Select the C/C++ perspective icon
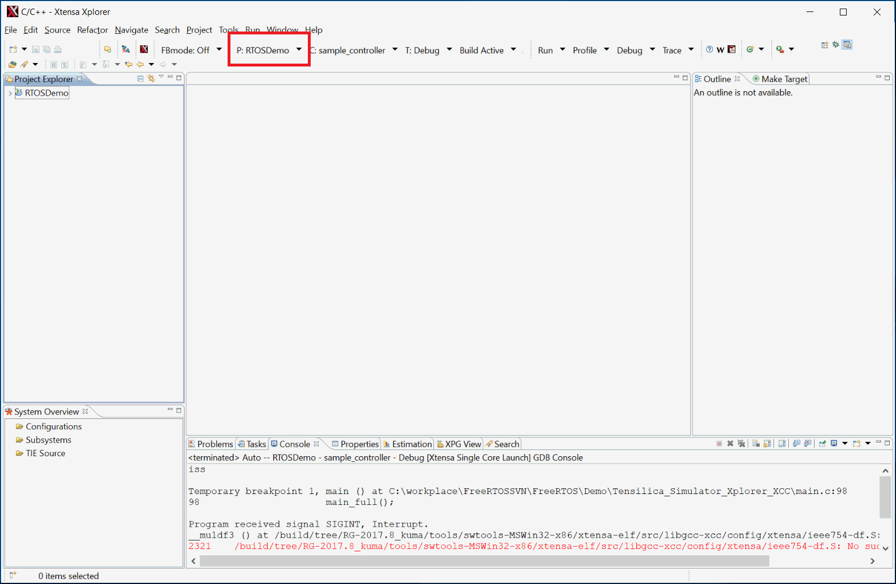Image resolution: width=896 pixels, height=584 pixels. pyautogui.click(x=847, y=45)
